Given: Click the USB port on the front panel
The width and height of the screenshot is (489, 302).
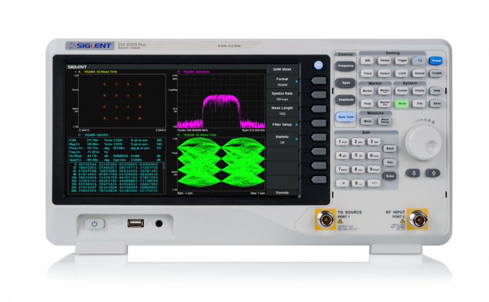Looking at the screenshot, I should pos(136,223).
